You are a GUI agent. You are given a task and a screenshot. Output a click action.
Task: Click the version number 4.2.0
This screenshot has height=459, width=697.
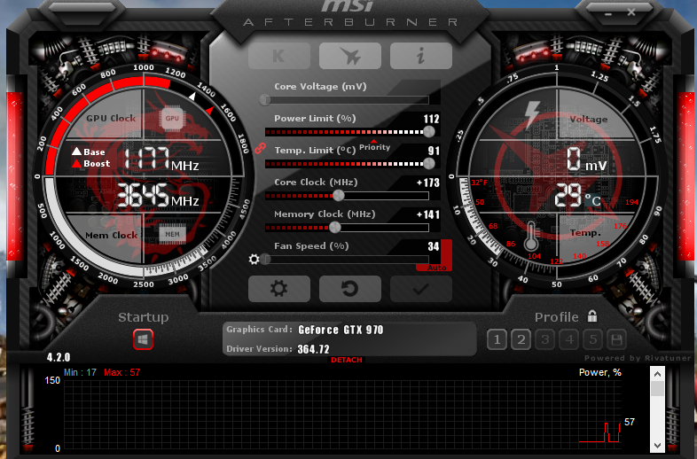tap(59, 357)
